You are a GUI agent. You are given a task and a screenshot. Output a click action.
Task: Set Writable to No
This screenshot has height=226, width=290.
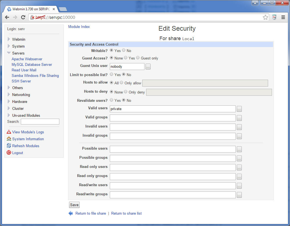tap(124, 50)
